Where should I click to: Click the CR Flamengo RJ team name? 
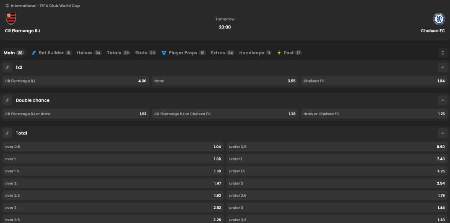coord(22,31)
